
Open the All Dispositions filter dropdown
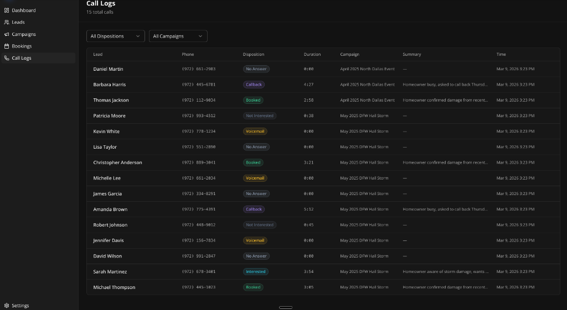tap(116, 36)
